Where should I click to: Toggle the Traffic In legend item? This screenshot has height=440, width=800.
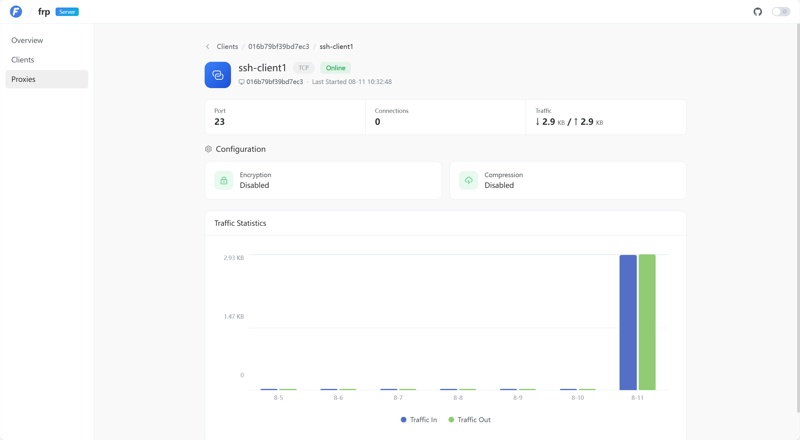click(x=419, y=420)
